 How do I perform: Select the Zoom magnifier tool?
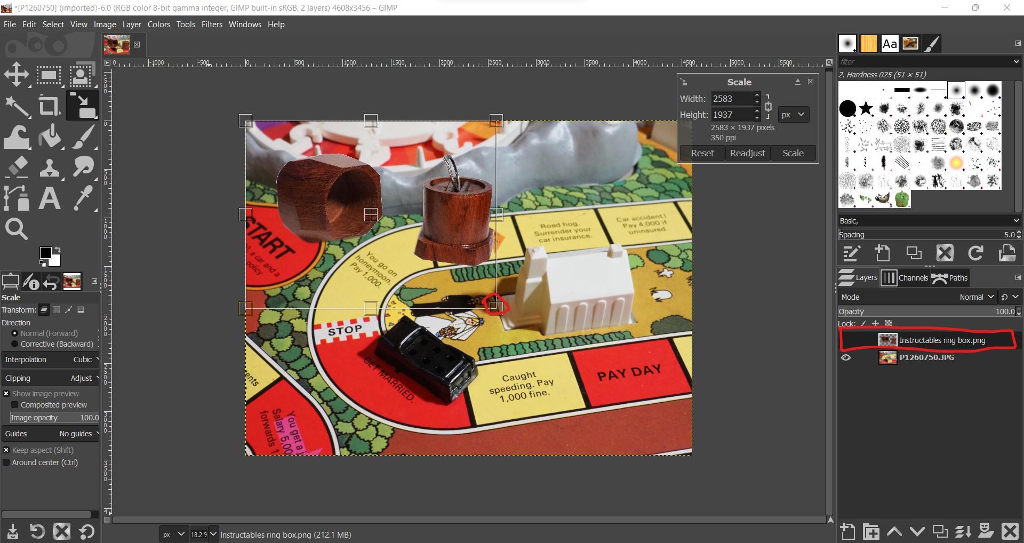[17, 229]
